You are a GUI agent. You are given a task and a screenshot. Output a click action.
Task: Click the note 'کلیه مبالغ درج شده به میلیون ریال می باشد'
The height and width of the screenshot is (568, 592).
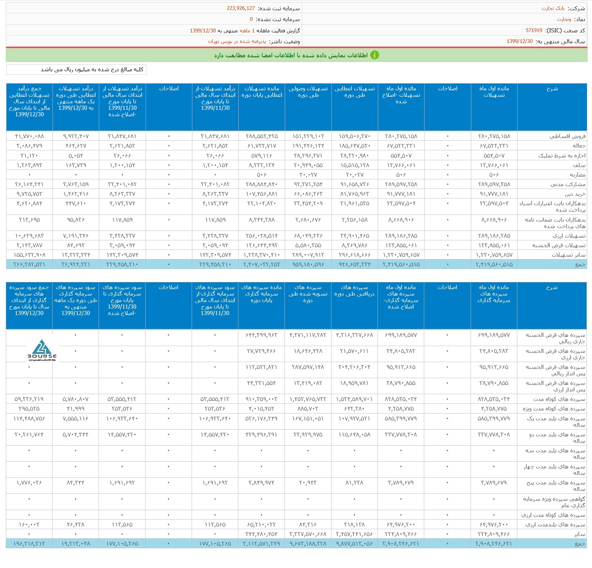coord(92,70)
